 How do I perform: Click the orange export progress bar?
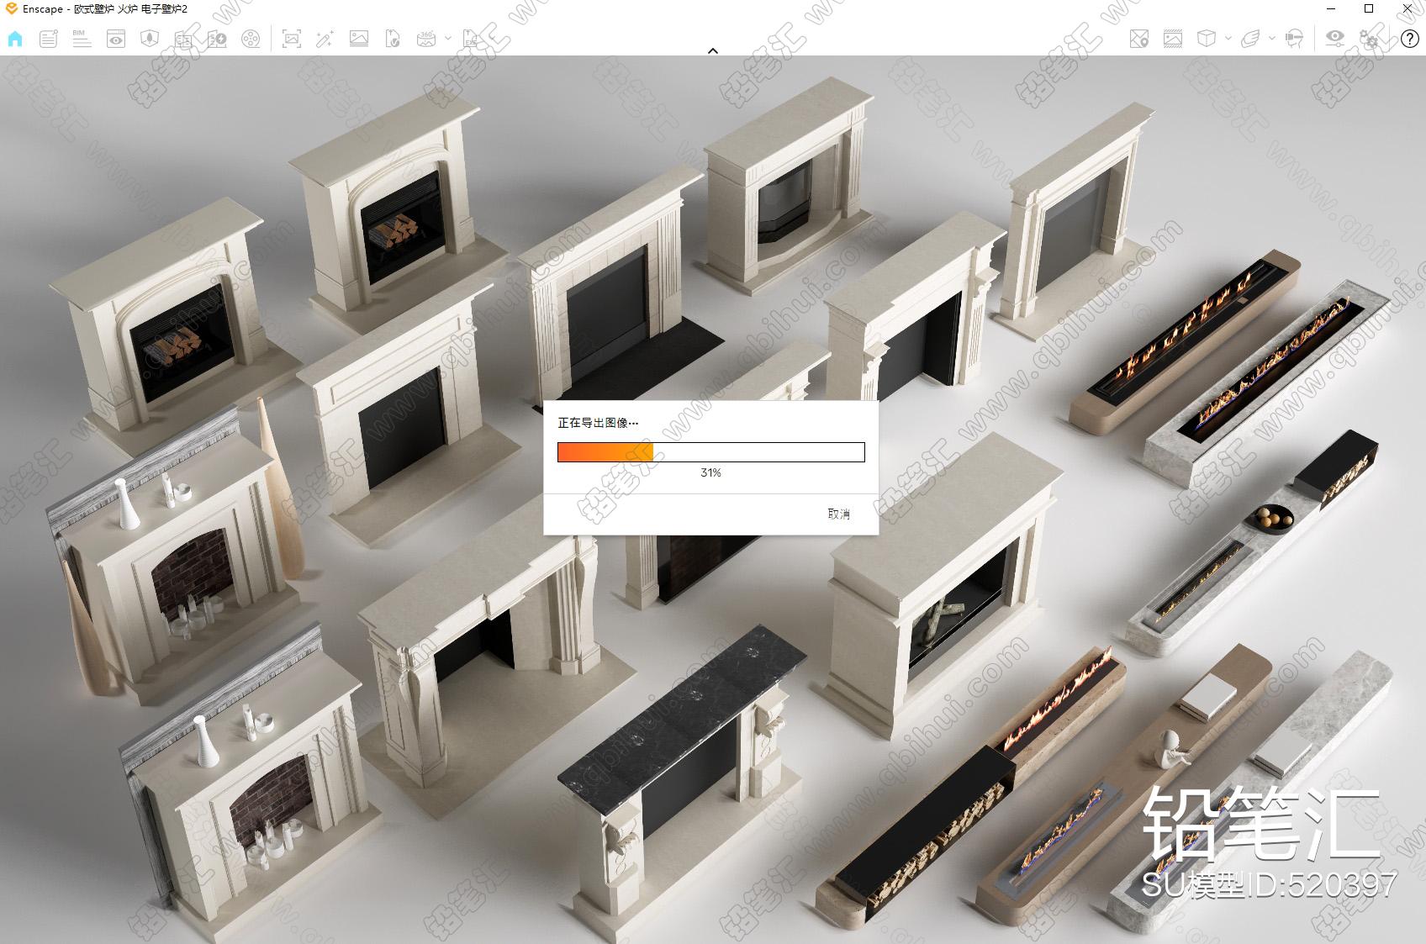click(711, 452)
